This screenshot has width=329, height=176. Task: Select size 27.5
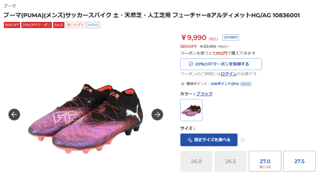click(x=299, y=161)
